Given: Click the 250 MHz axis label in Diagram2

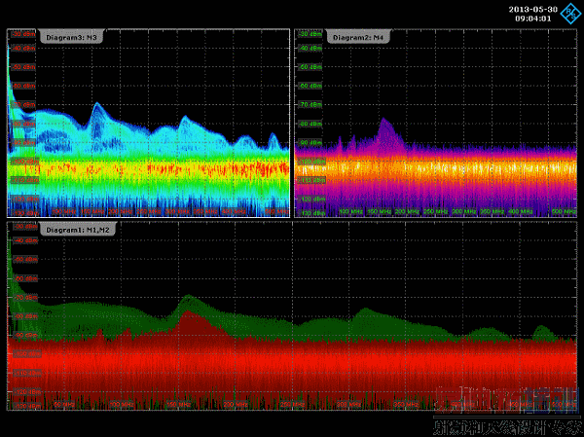Looking at the screenshot, I should (435, 210).
